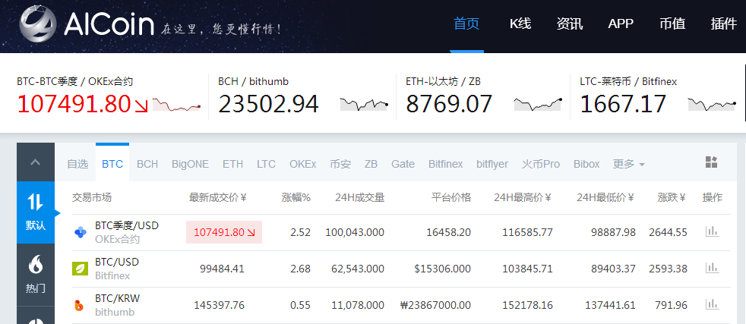Open APP in top navigation

click(621, 24)
